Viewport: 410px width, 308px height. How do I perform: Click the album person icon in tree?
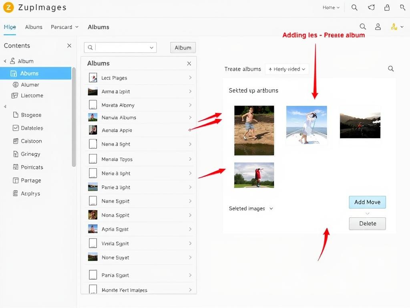coord(12,61)
